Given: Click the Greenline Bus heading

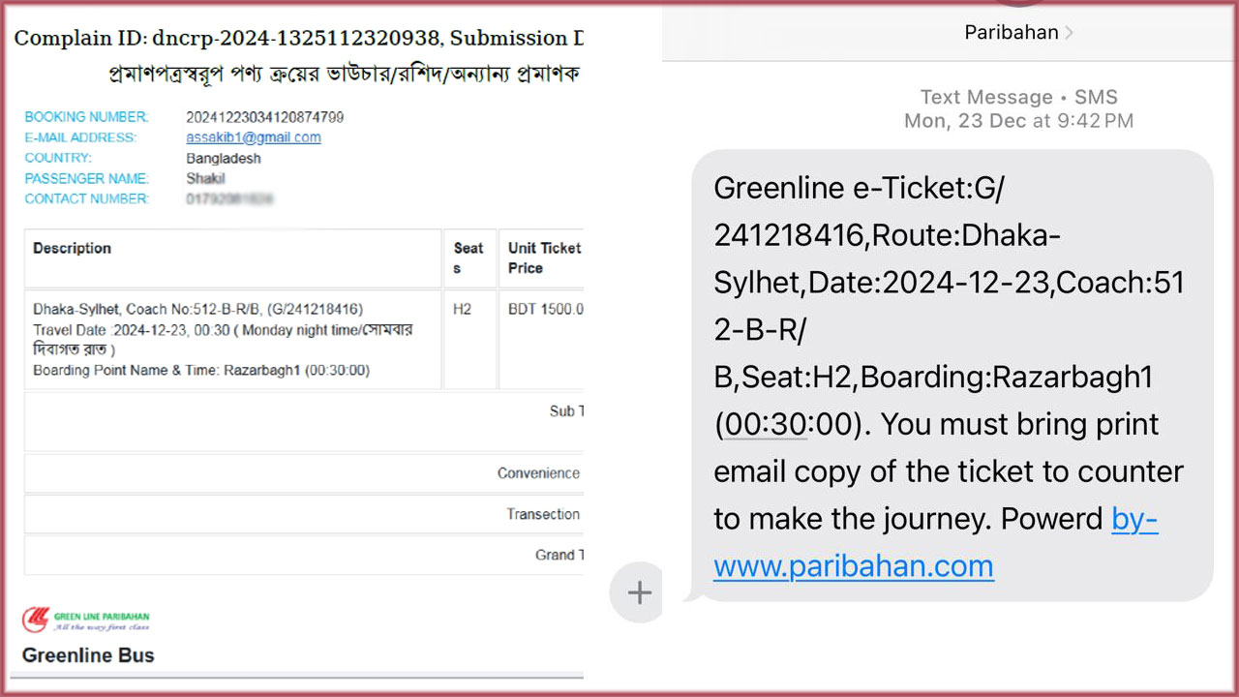Looking at the screenshot, I should 88,655.
